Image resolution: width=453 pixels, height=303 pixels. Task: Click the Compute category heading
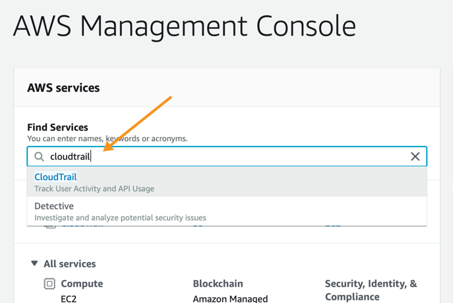82,284
